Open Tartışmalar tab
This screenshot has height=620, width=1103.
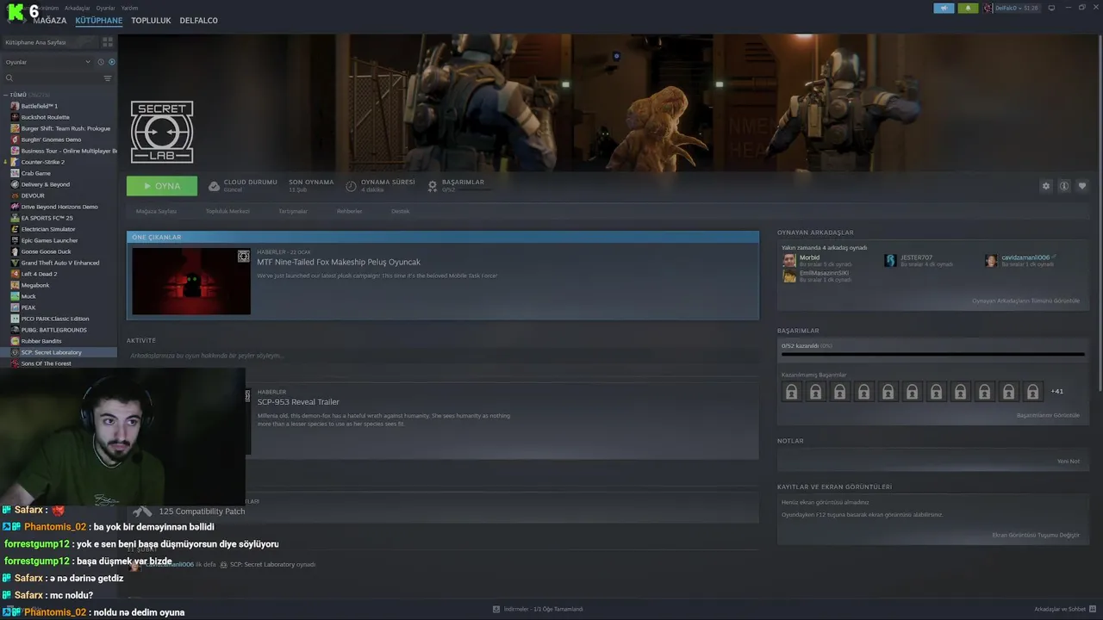(x=293, y=211)
